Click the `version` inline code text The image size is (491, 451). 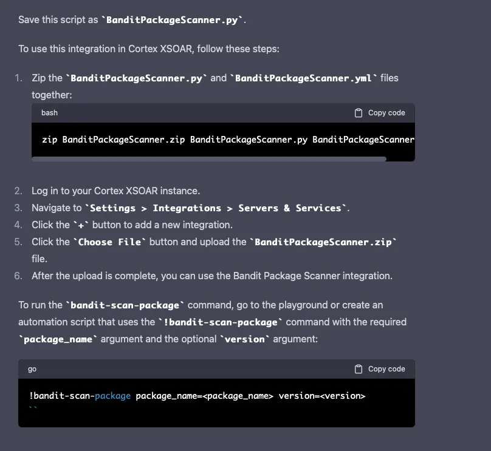244,339
